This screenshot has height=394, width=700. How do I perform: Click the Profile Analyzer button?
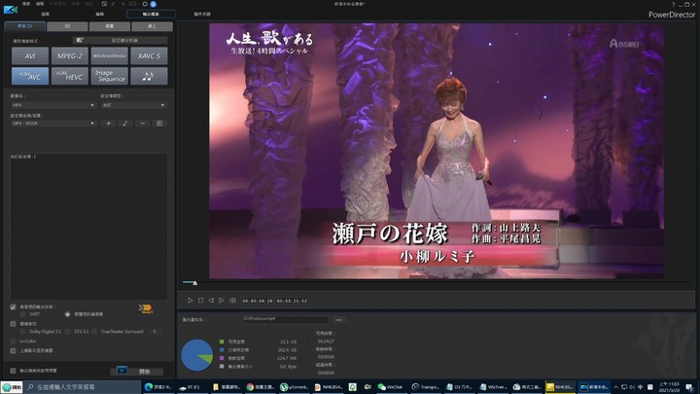[x=121, y=40]
